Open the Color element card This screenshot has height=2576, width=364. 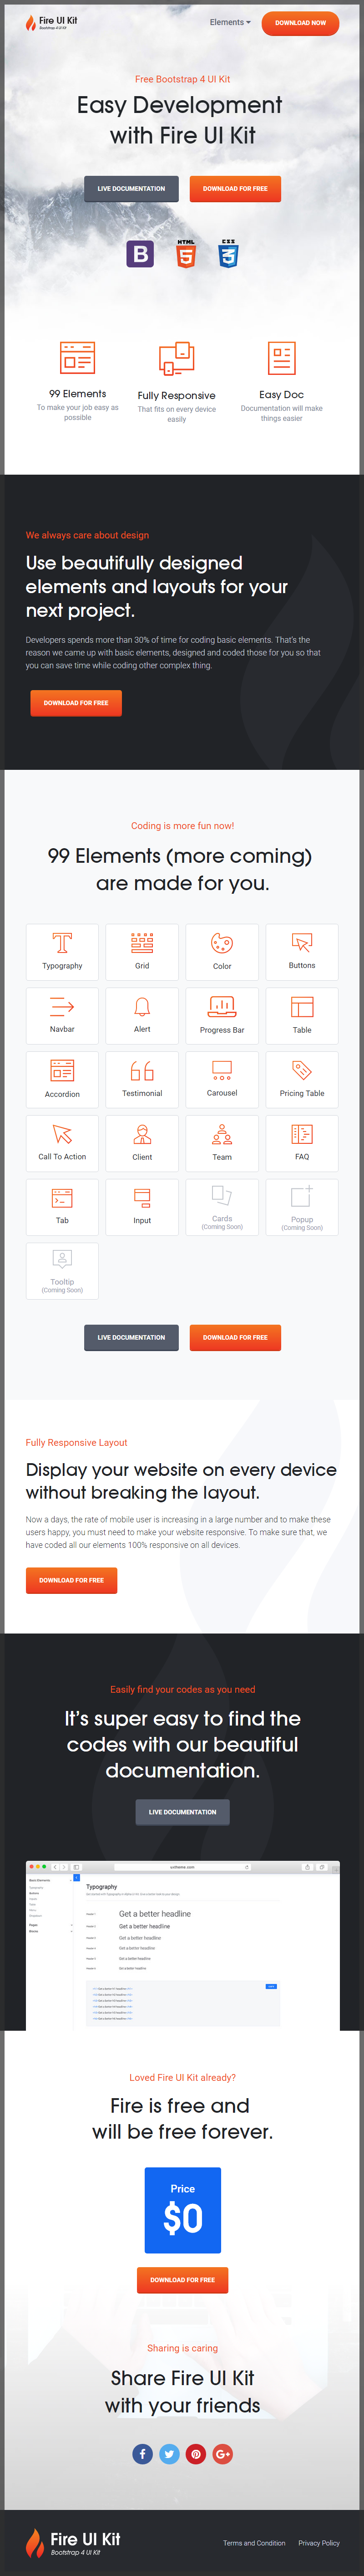(222, 951)
